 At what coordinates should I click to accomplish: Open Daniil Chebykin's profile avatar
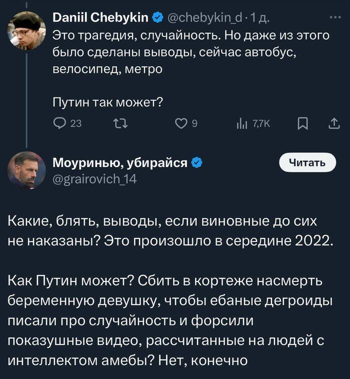(x=26, y=31)
